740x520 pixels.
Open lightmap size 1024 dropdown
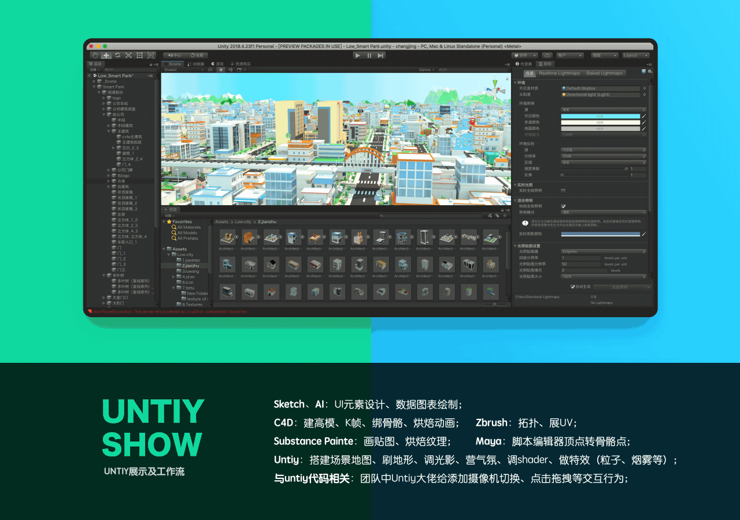click(x=604, y=276)
